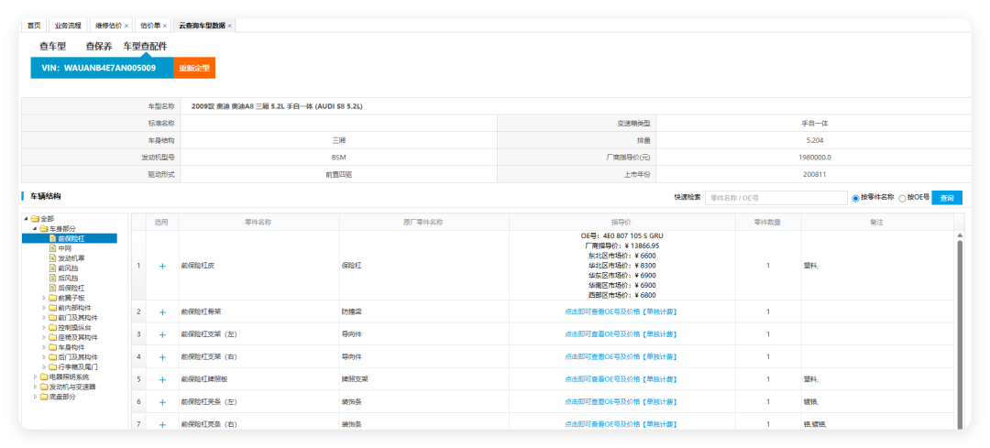
Task: Open the 首页 tab
Action: 34,26
